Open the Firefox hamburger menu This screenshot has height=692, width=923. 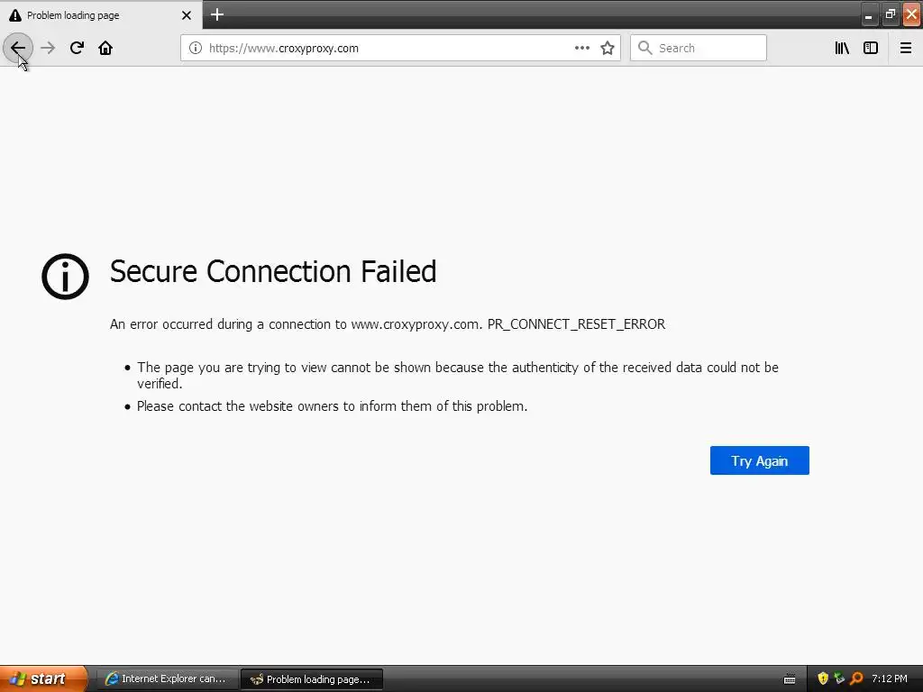click(906, 48)
